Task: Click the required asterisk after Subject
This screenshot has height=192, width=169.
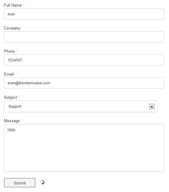Action: (19, 97)
